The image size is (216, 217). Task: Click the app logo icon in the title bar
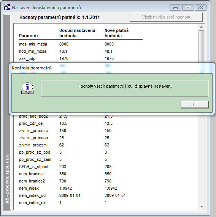point(7,7)
